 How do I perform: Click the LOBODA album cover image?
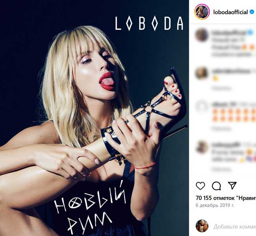pyautogui.click(x=95, y=118)
